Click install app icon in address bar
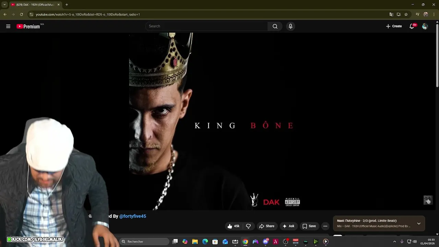This screenshot has width=439, height=247. click(x=399, y=14)
